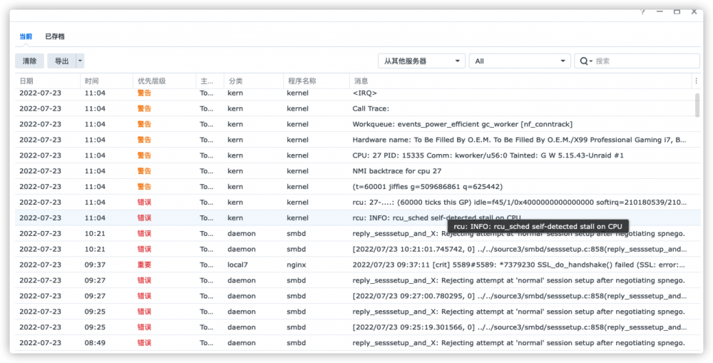This screenshot has height=363, width=713.
Task: Click the 警告 label in the '<IRQ>' row
Action: (144, 93)
